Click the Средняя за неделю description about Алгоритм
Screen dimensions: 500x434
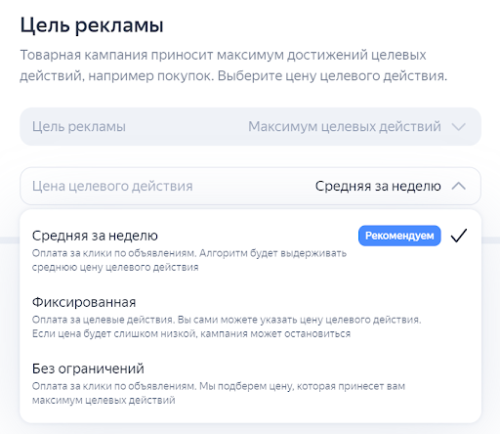[x=189, y=260]
